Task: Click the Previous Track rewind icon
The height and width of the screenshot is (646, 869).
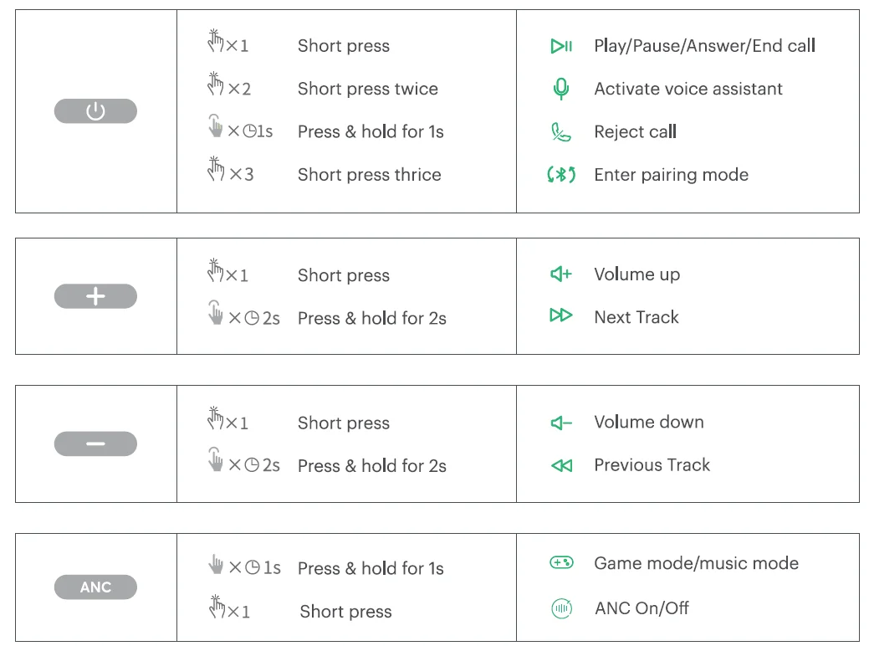Action: pyautogui.click(x=561, y=465)
